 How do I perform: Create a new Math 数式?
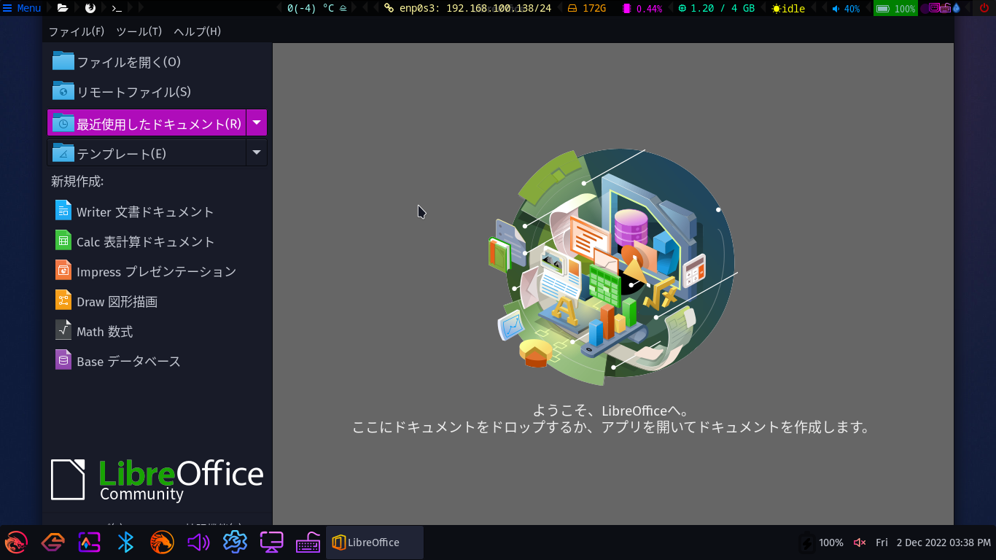[157, 331]
